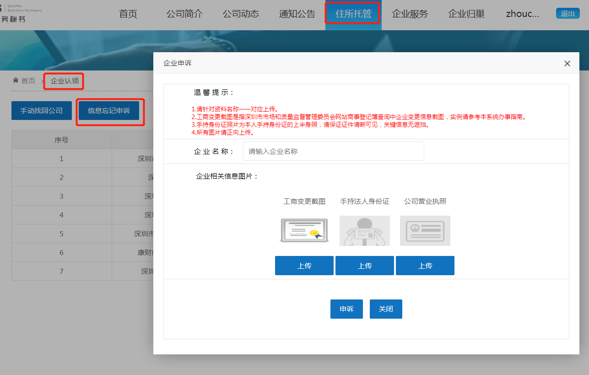Click the 序号 table column header
The width and height of the screenshot is (589, 375).
[61, 140]
